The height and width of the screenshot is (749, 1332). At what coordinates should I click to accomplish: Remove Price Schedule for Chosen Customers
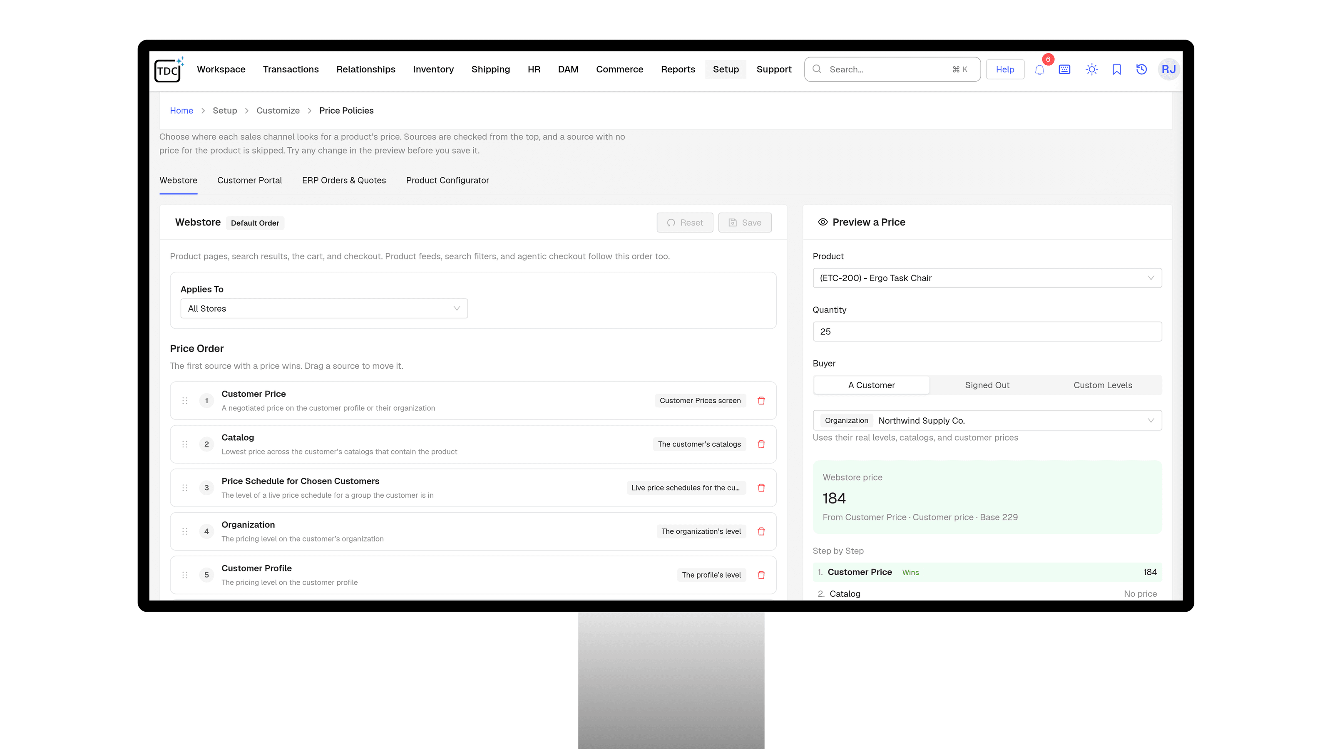pos(761,487)
